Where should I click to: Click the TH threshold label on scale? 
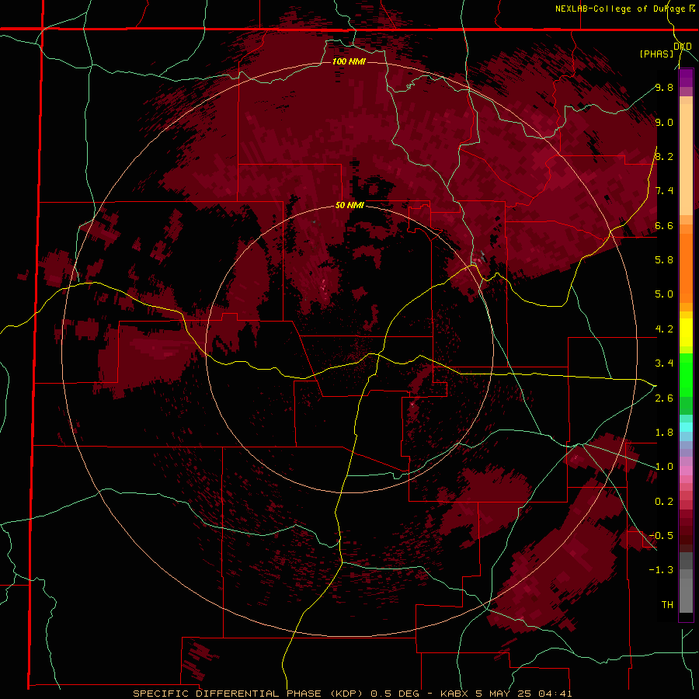click(x=667, y=605)
